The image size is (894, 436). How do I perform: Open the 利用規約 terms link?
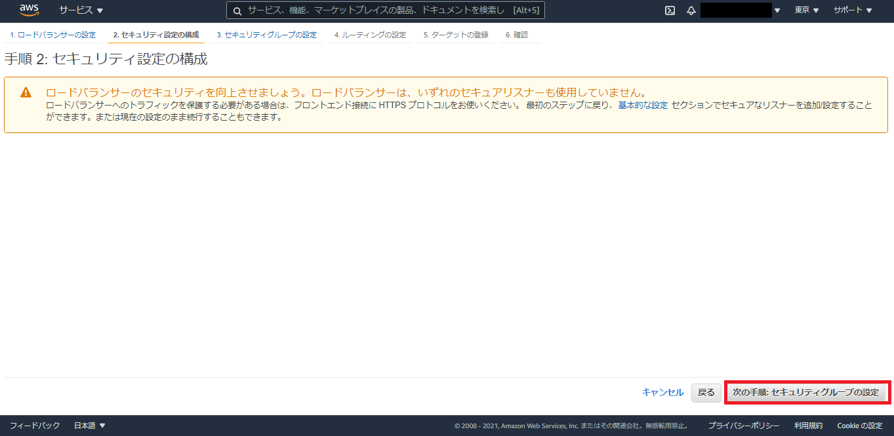(x=808, y=426)
